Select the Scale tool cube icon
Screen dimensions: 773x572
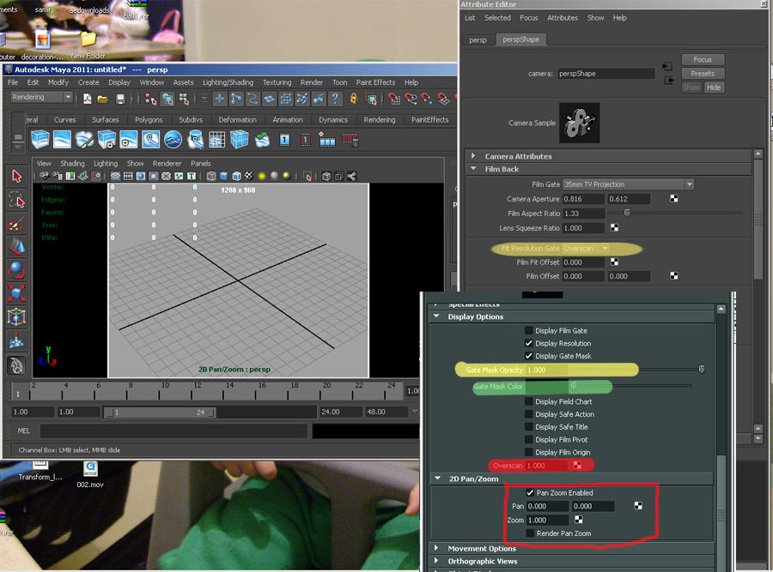pyautogui.click(x=17, y=293)
